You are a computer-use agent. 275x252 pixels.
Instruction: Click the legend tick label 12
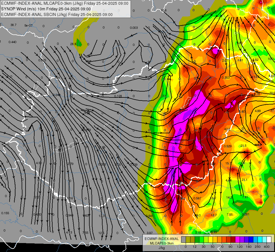(195, 247)
